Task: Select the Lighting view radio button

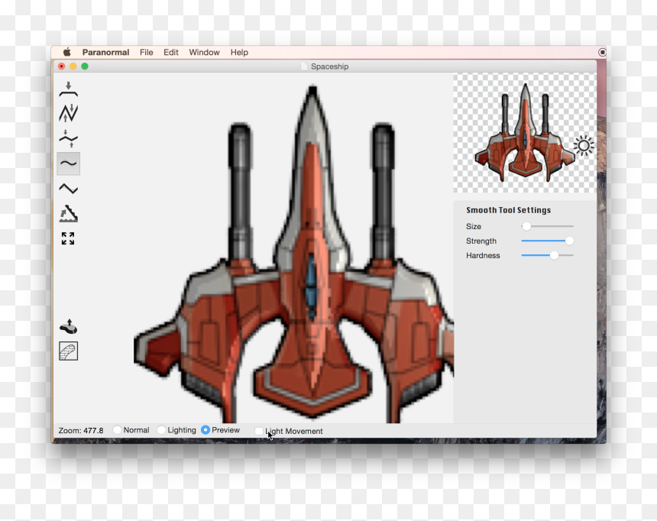Action: point(161,430)
